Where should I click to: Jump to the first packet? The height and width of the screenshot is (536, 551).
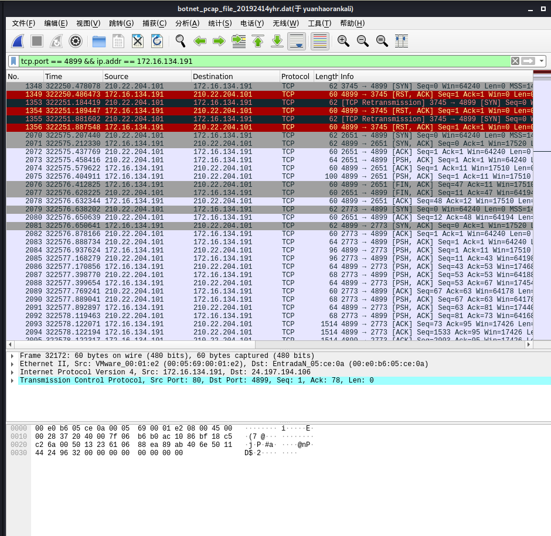click(258, 41)
